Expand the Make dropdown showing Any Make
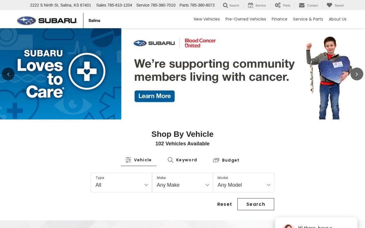 coord(182,182)
